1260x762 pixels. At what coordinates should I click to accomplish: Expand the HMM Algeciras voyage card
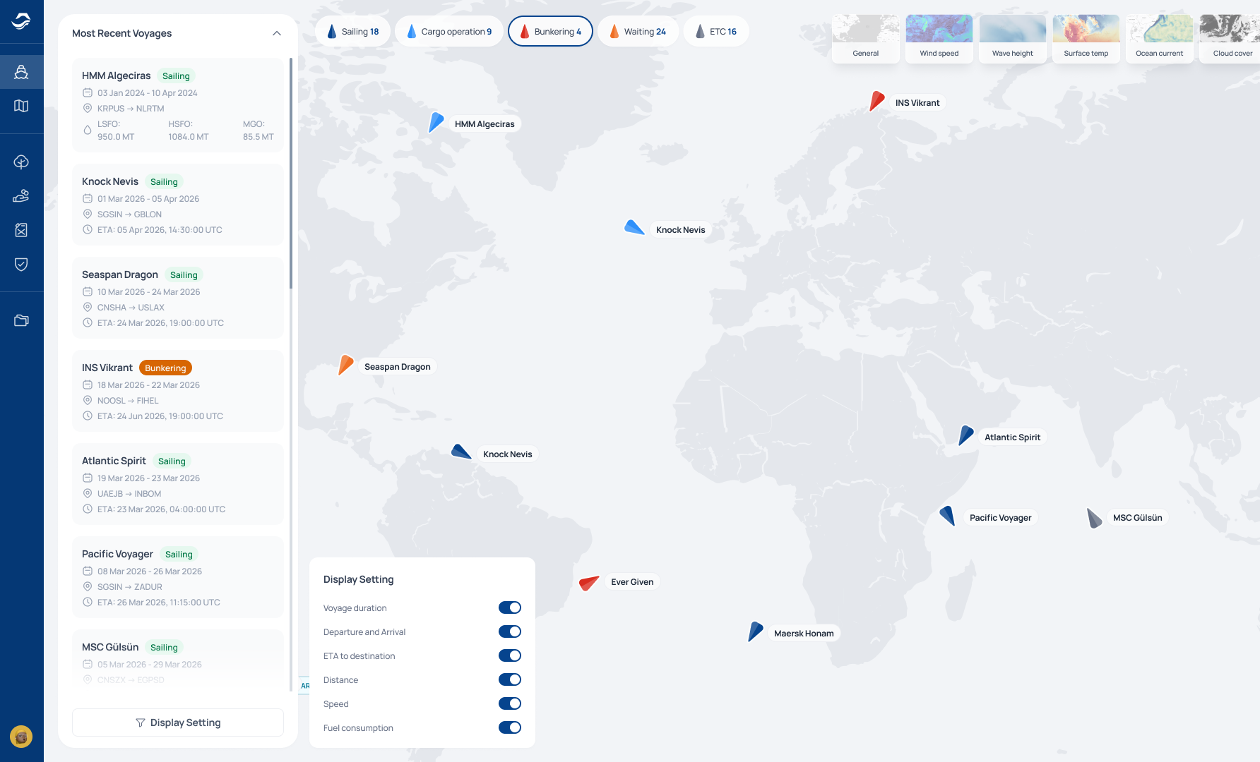(178, 105)
